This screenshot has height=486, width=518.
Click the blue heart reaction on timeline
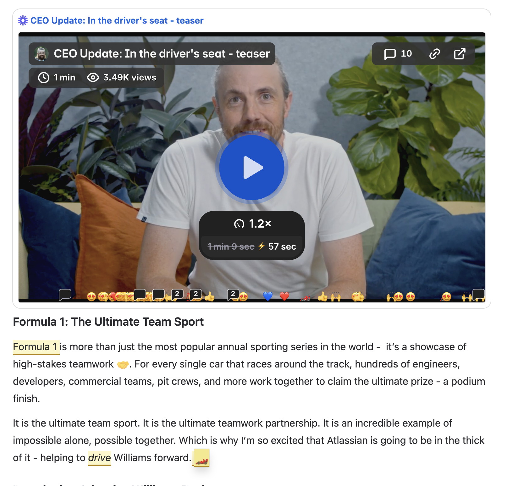[268, 296]
